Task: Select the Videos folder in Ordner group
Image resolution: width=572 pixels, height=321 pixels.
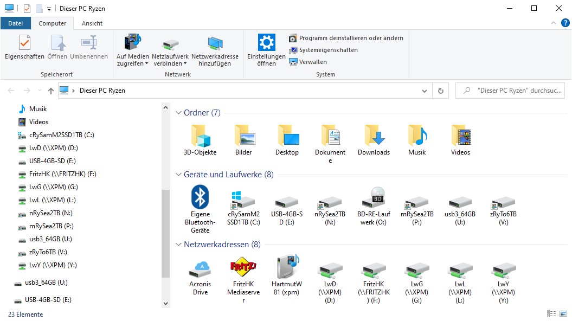Action: click(x=460, y=140)
